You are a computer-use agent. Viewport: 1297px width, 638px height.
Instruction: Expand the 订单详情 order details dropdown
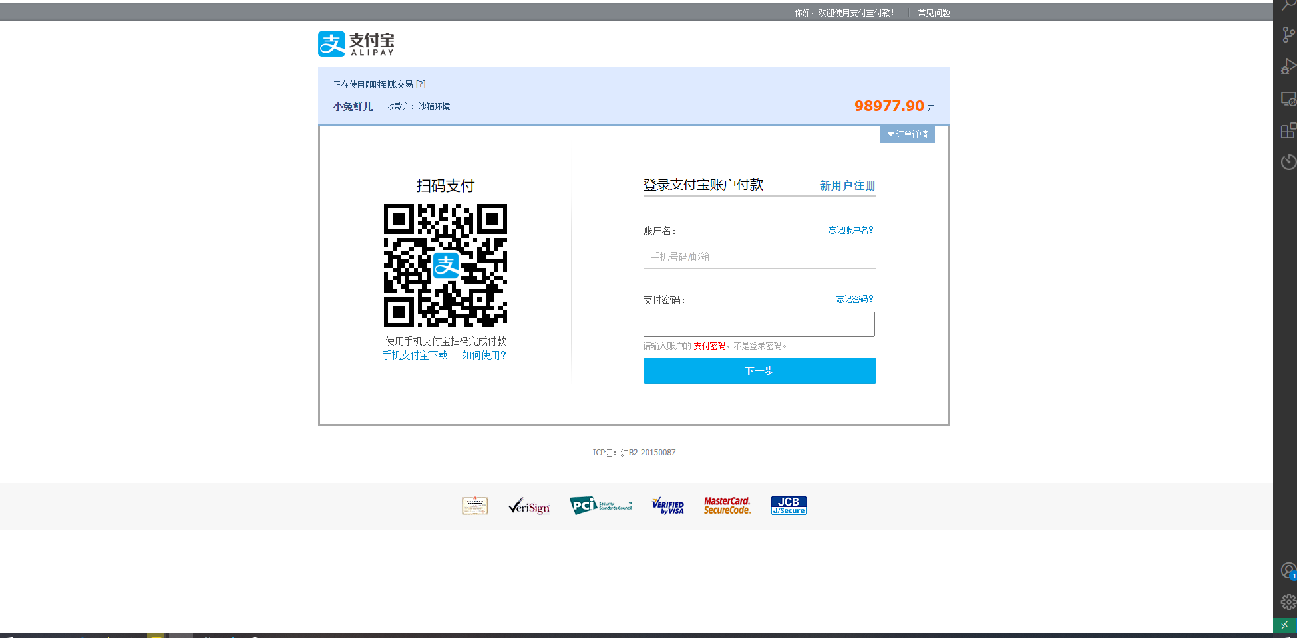(908, 134)
